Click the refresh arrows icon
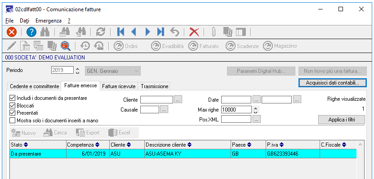The height and width of the screenshot is (179, 374). (100, 32)
